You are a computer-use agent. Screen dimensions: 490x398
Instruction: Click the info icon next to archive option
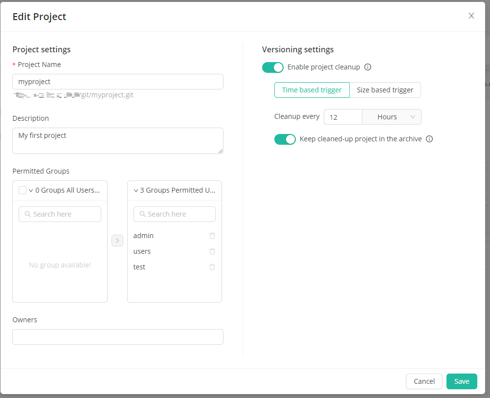[x=429, y=139]
